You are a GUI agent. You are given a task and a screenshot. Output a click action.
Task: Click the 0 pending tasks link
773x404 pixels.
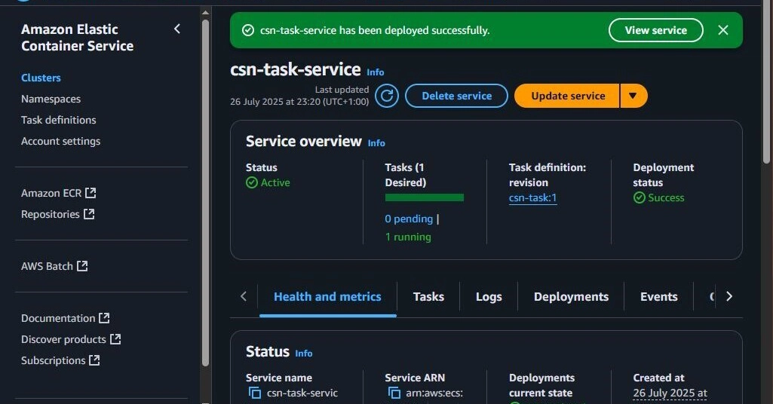(x=409, y=219)
